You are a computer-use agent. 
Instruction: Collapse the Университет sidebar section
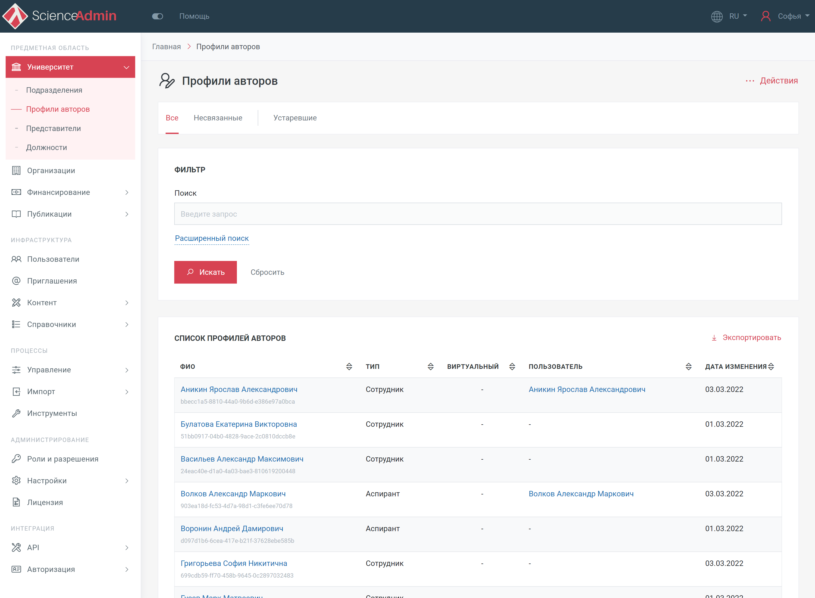(126, 67)
